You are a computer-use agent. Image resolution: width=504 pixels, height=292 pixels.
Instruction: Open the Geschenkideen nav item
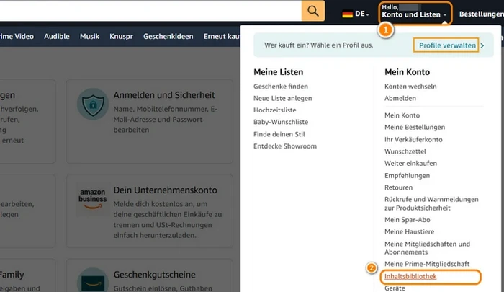[x=168, y=36]
